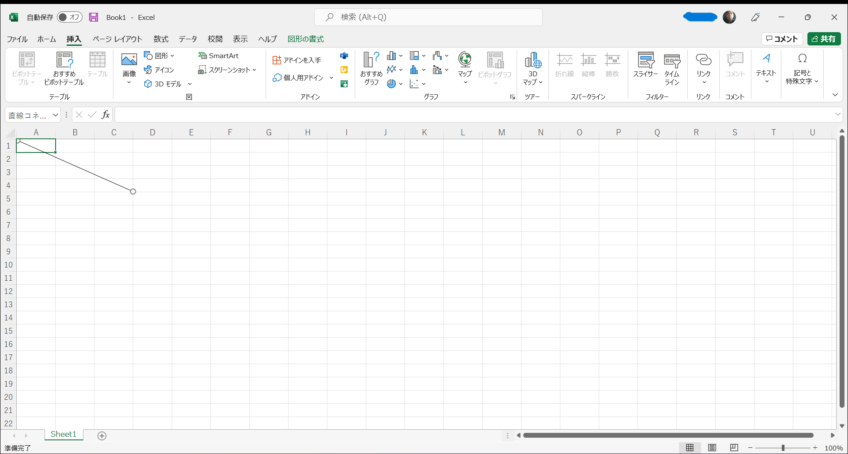Toggle the AutoSave switch
The image size is (848, 454).
pyautogui.click(x=70, y=17)
